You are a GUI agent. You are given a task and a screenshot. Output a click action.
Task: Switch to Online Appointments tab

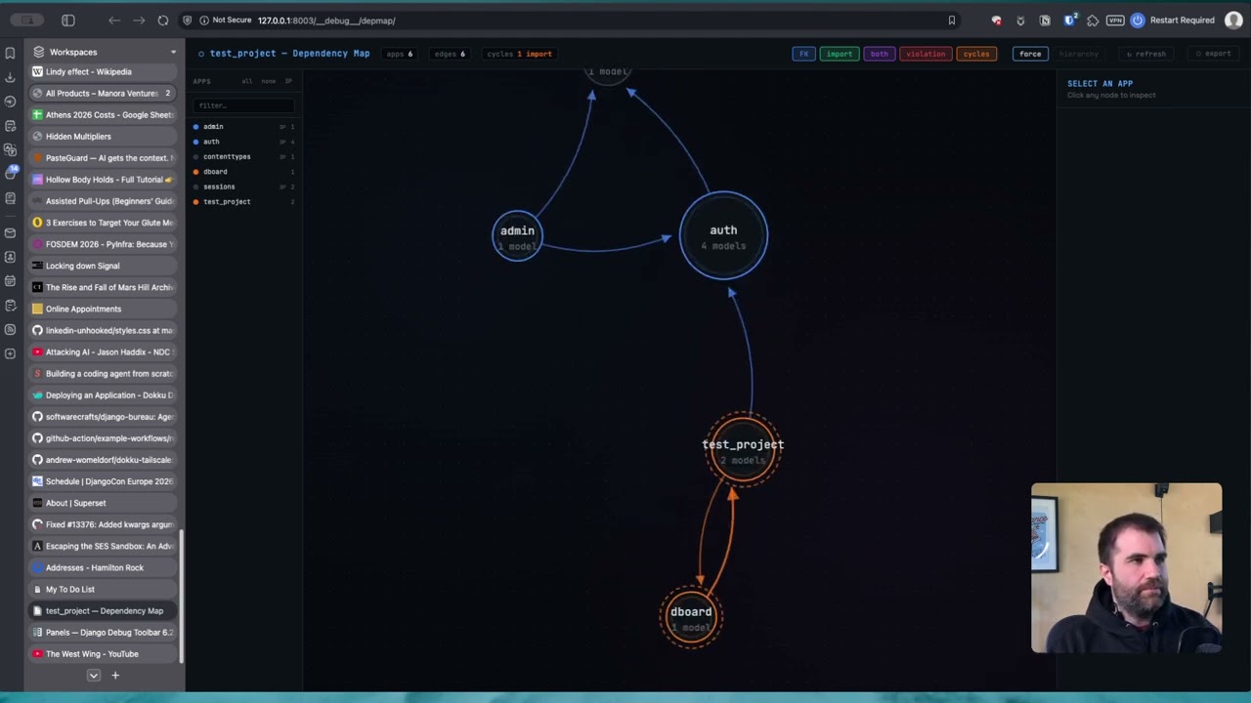[x=104, y=309]
